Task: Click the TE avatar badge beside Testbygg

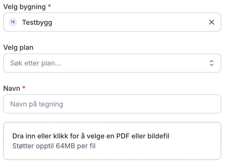Action: [x=13, y=22]
